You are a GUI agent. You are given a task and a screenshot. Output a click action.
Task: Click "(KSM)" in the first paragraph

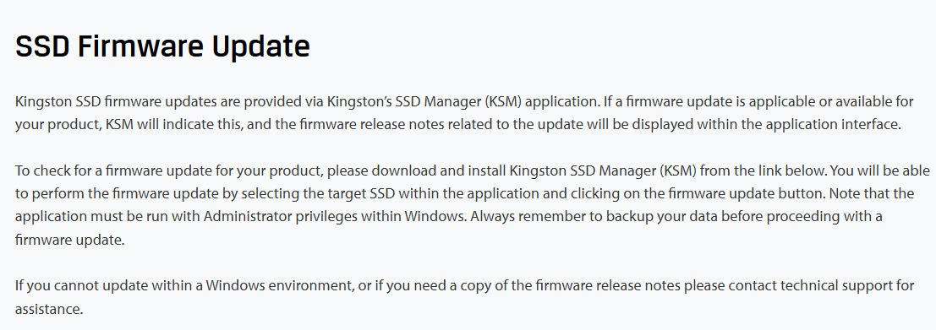pyautogui.click(x=504, y=101)
